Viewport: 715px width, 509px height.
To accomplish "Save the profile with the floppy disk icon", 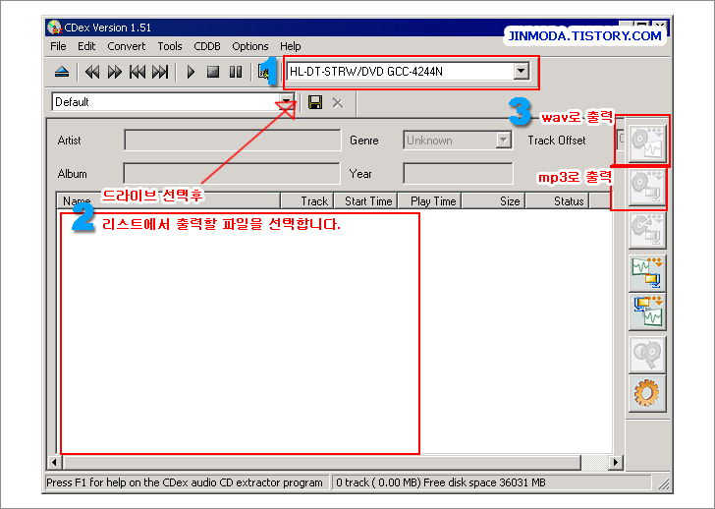I will (315, 102).
